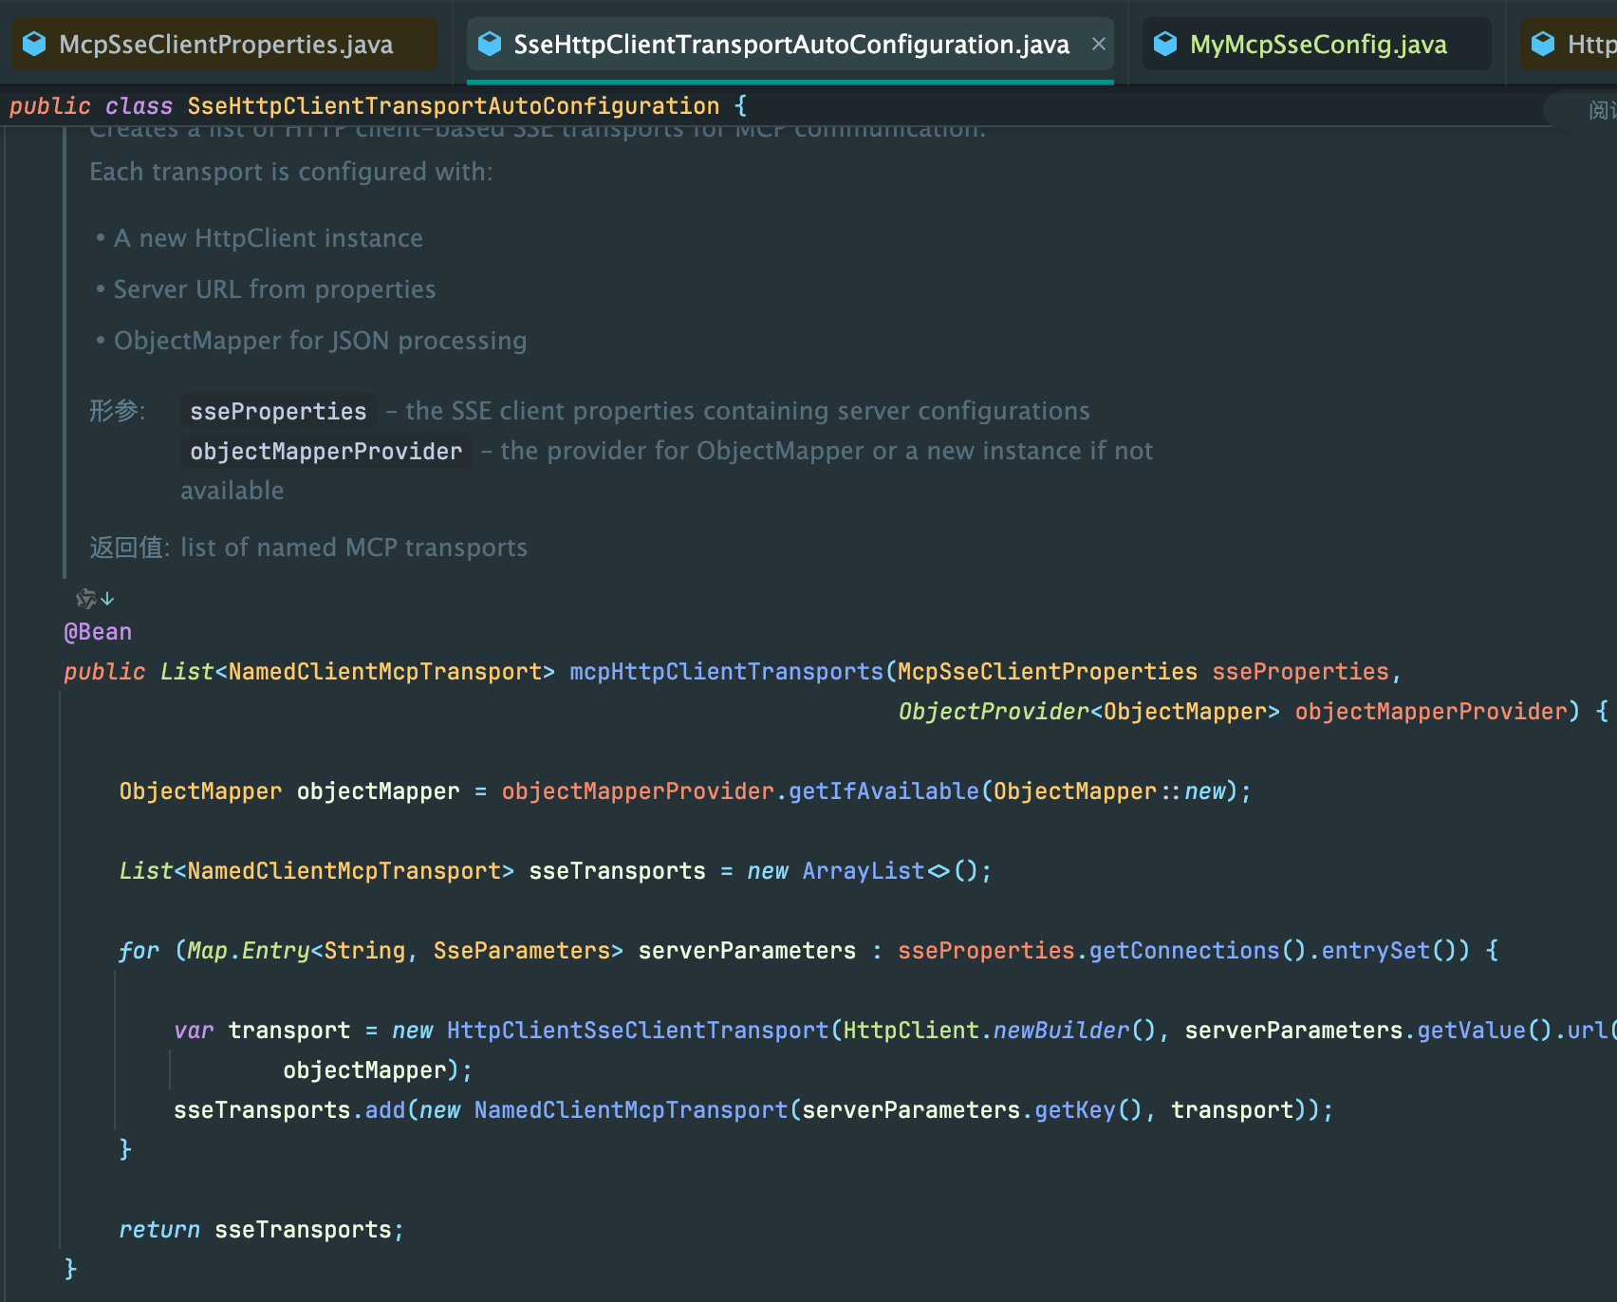Switch to the McpSseClientProperties.java tab
Screen dimensions: 1617x1302
click(223, 44)
